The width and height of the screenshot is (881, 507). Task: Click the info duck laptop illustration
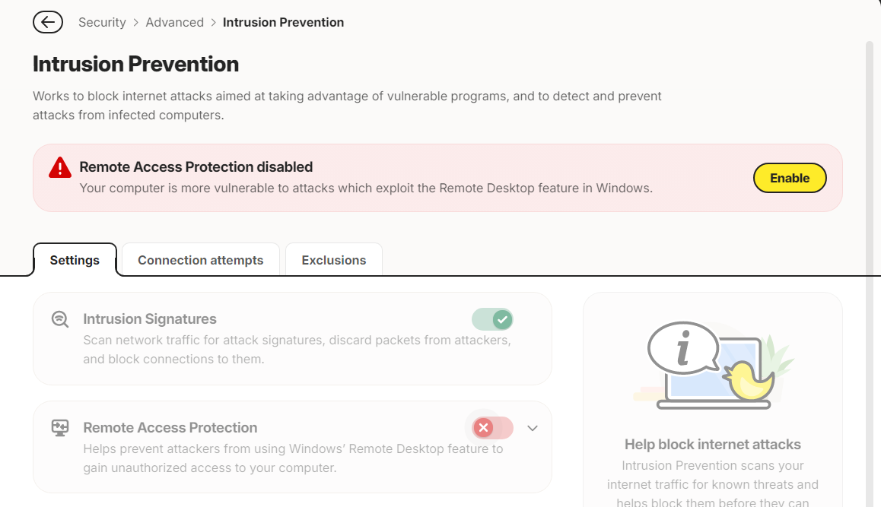click(x=713, y=365)
